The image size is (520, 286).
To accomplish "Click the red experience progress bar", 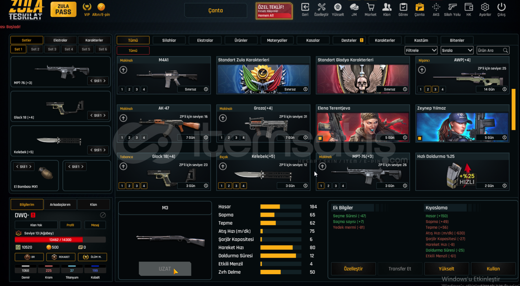I will pos(60,240).
